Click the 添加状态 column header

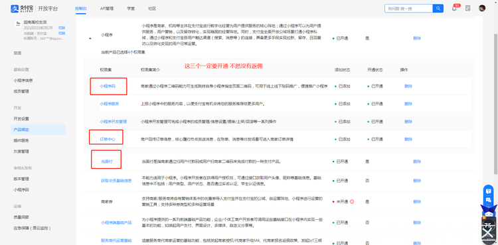[343, 70]
